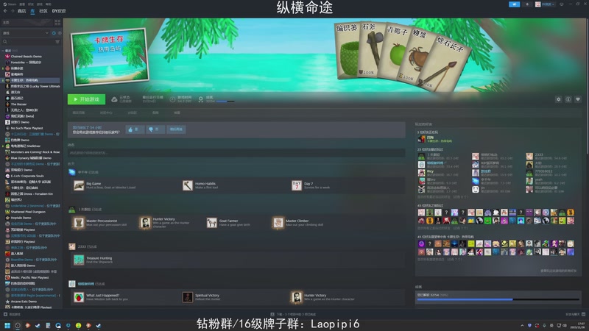Image resolution: width=589 pixels, height=331 pixels.
Task: Click the cloud status icon
Action: (x=114, y=99)
